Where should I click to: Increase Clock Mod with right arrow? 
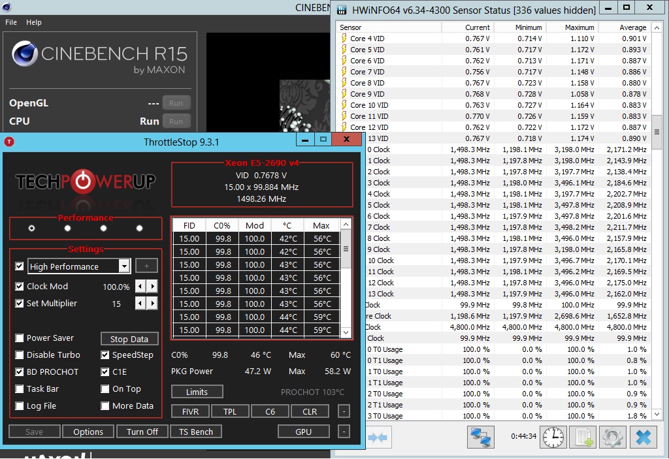point(152,286)
